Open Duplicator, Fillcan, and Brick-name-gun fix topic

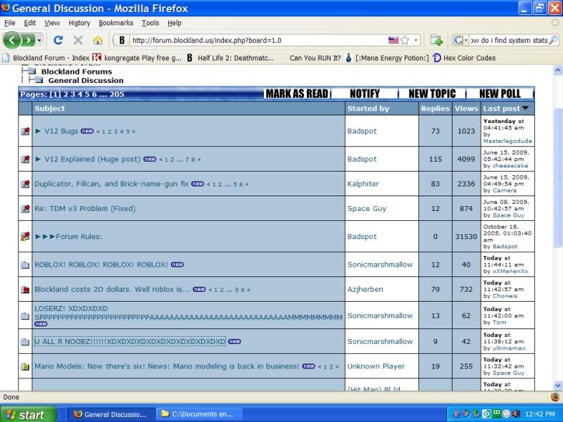coord(111,184)
